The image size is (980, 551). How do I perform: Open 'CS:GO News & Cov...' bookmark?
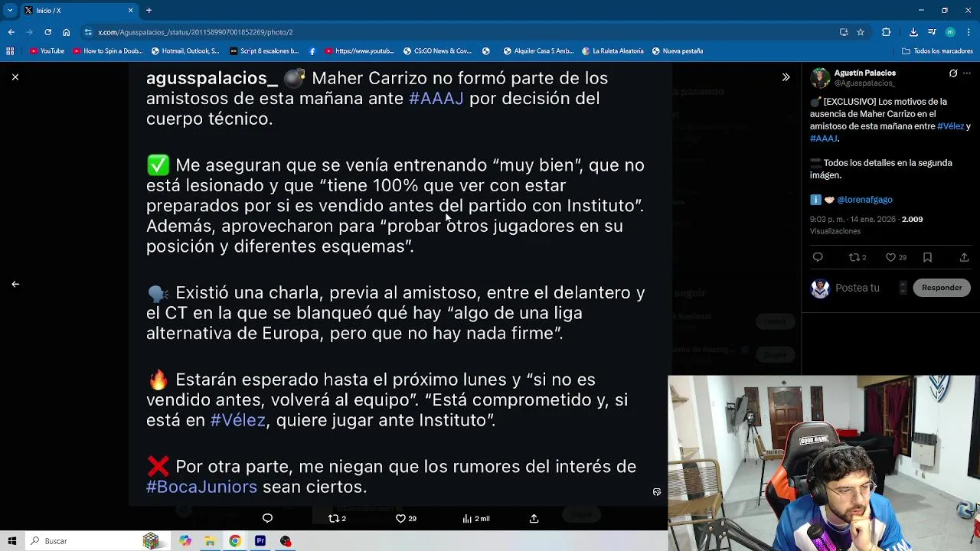click(x=437, y=51)
